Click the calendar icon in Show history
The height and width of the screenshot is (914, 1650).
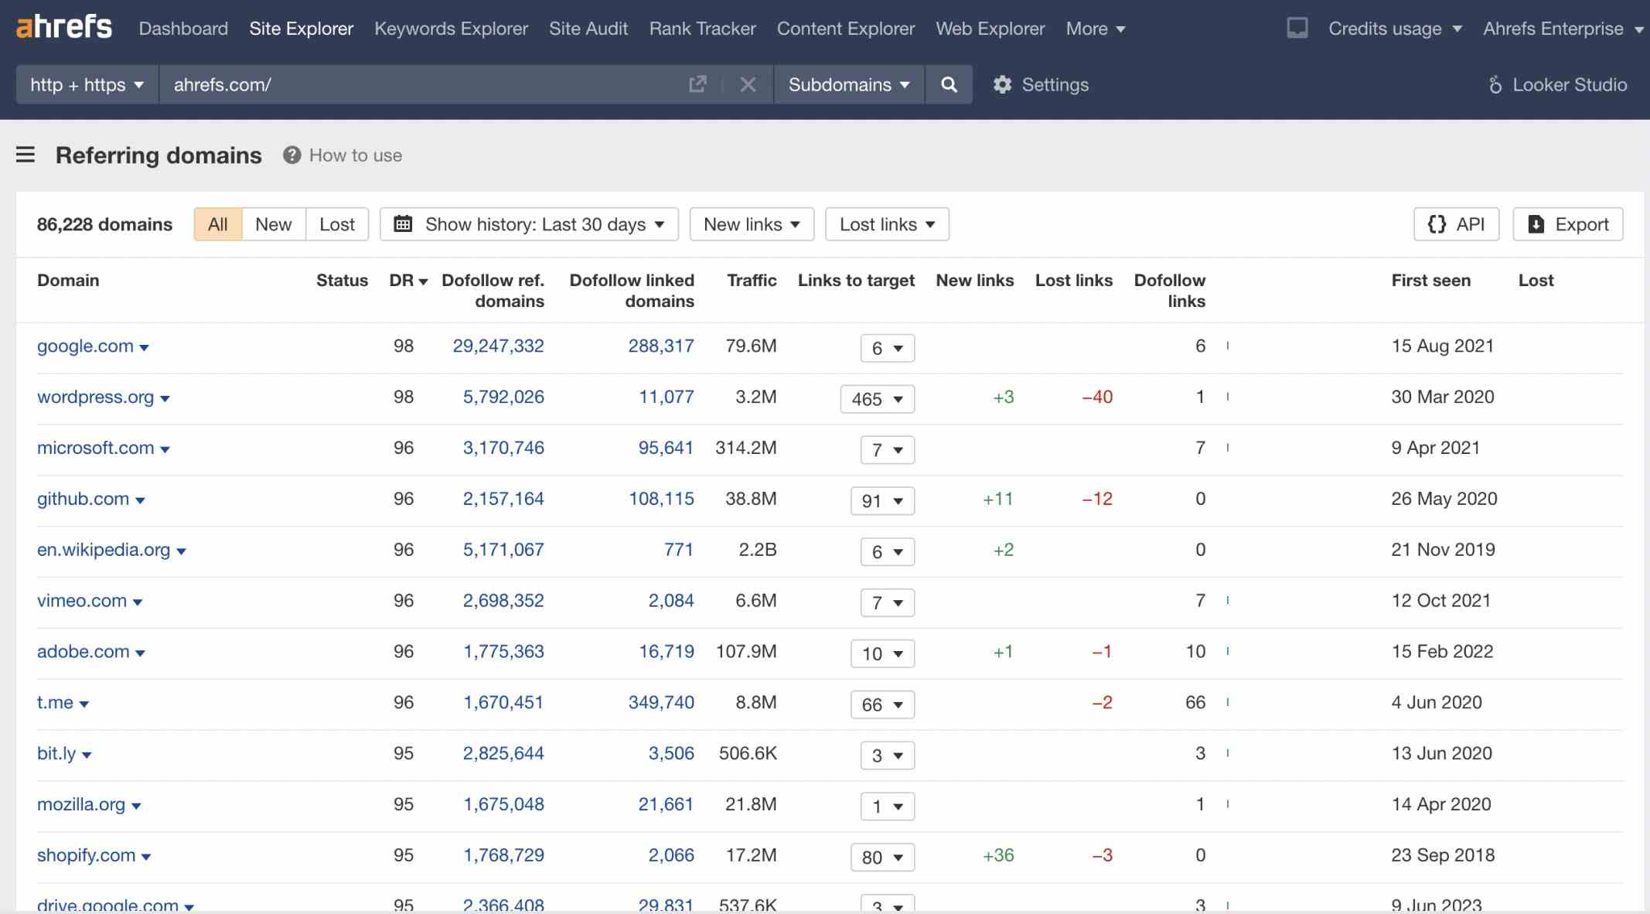403,223
